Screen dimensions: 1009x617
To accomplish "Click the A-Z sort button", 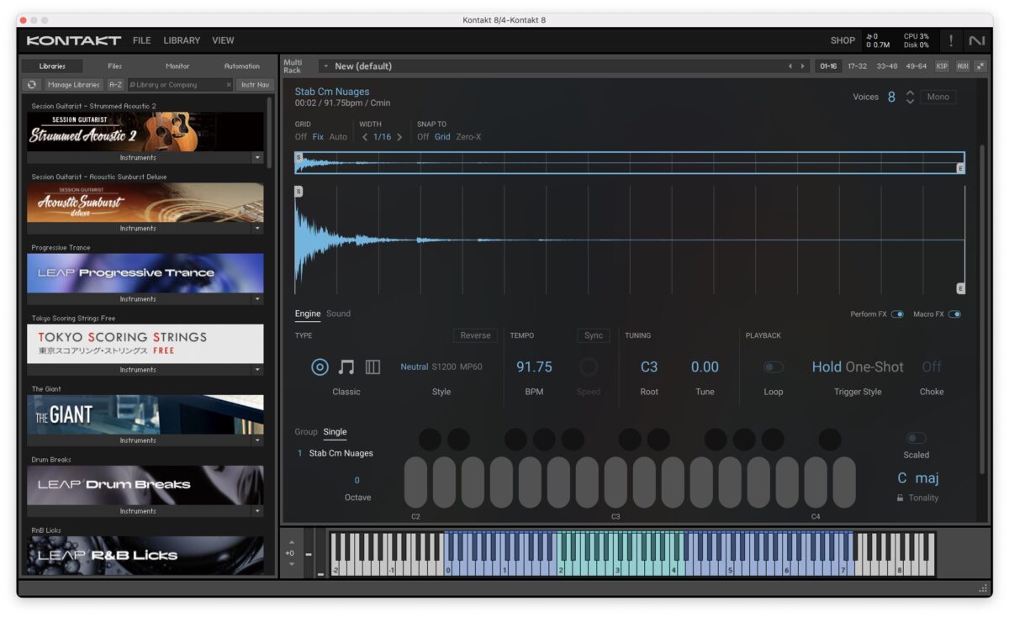I will (x=115, y=84).
